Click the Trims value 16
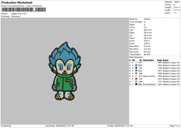 [145, 27]
